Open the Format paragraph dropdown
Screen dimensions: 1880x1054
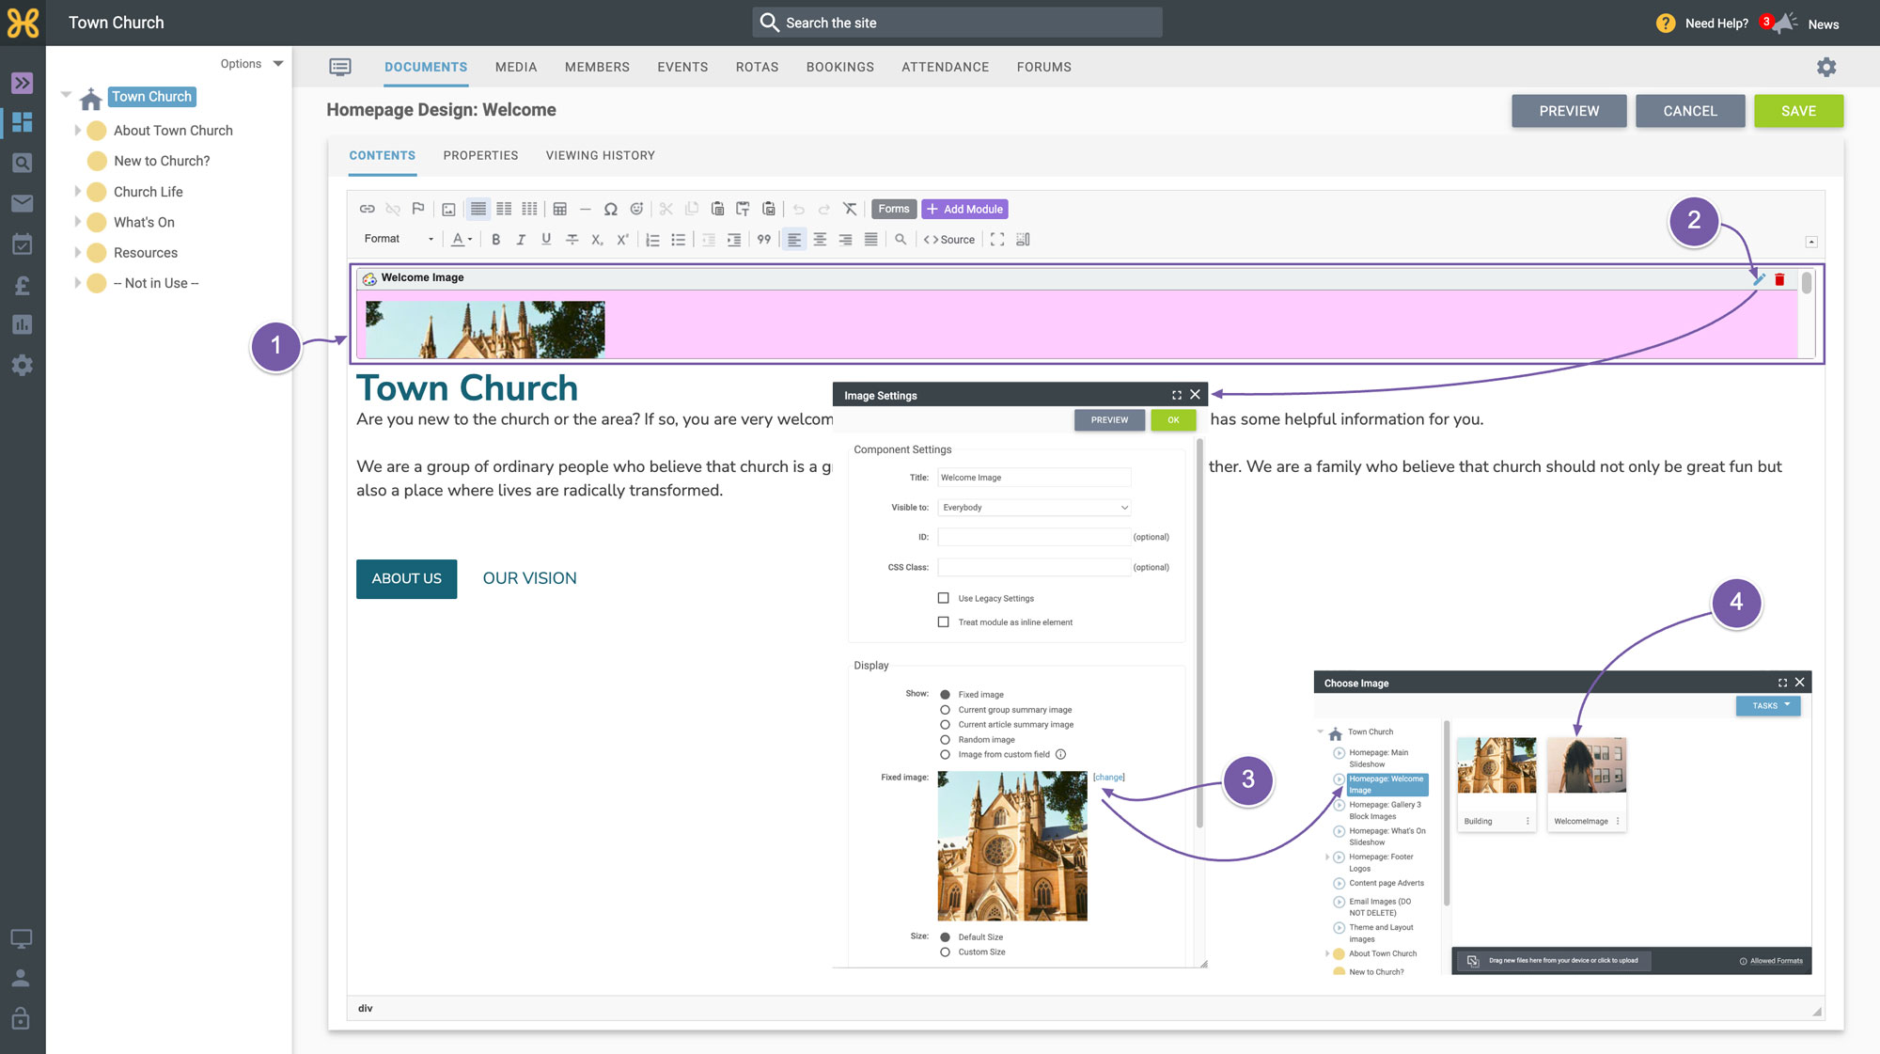pos(399,239)
